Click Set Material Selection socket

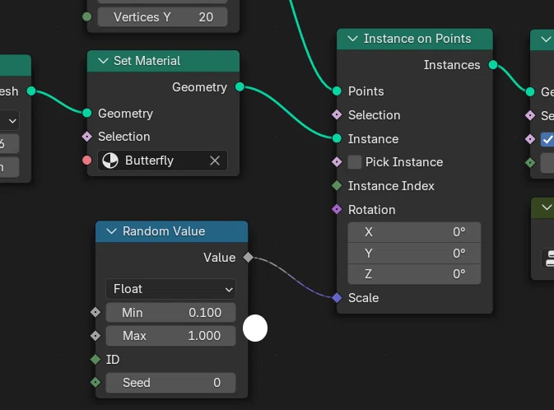coord(87,137)
